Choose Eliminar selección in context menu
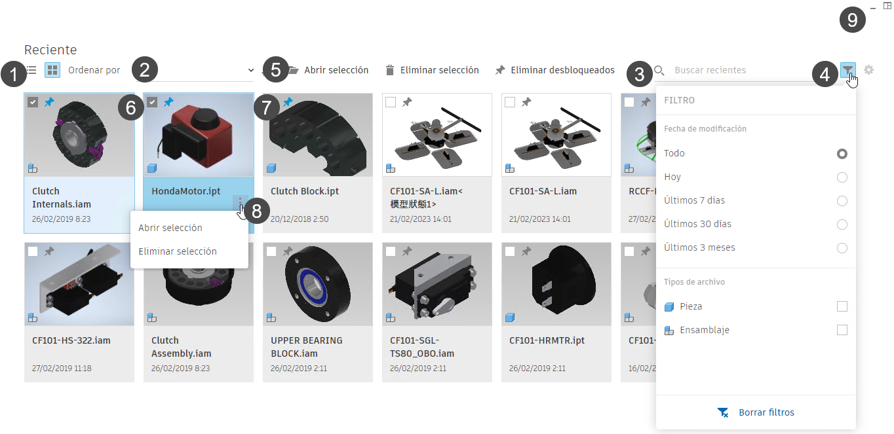 [178, 251]
